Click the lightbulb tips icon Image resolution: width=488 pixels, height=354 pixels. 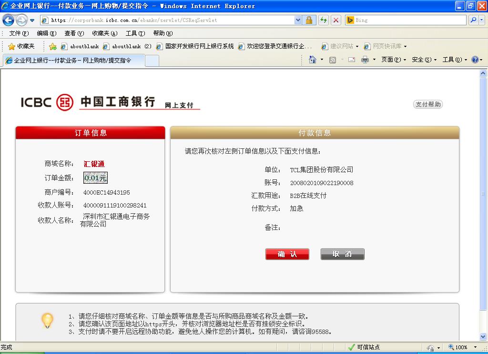pyautogui.click(x=47, y=321)
